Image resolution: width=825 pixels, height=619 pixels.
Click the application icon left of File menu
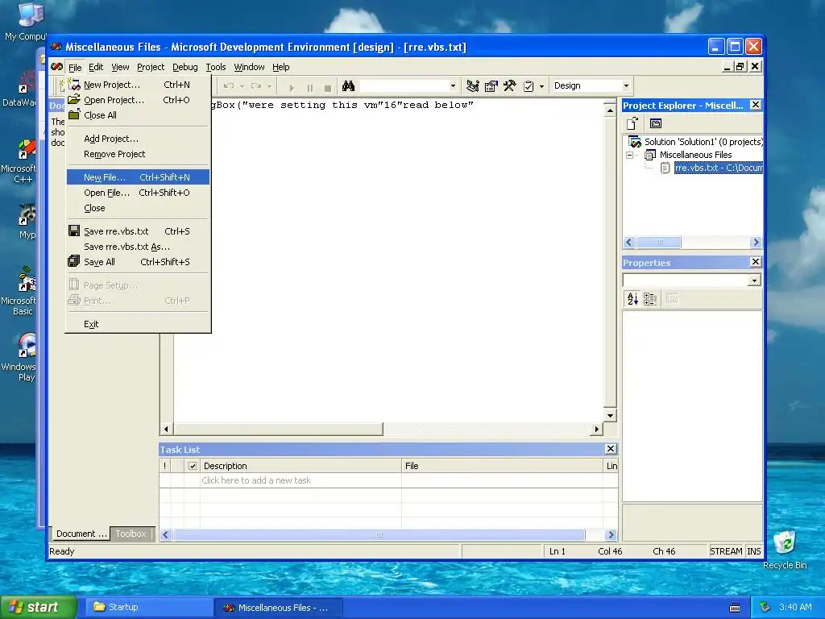[57, 67]
